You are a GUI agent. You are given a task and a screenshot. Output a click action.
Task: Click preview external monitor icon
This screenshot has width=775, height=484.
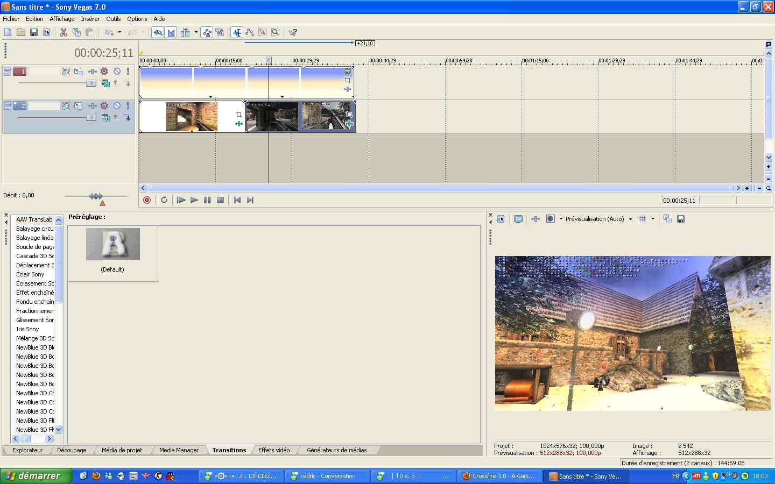click(518, 219)
